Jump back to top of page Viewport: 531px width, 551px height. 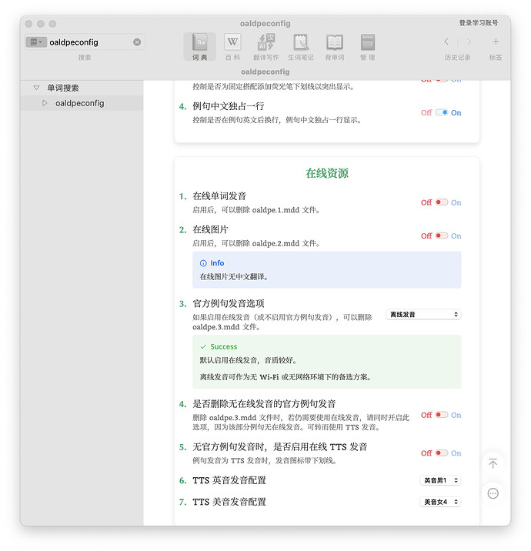pyautogui.click(x=493, y=463)
